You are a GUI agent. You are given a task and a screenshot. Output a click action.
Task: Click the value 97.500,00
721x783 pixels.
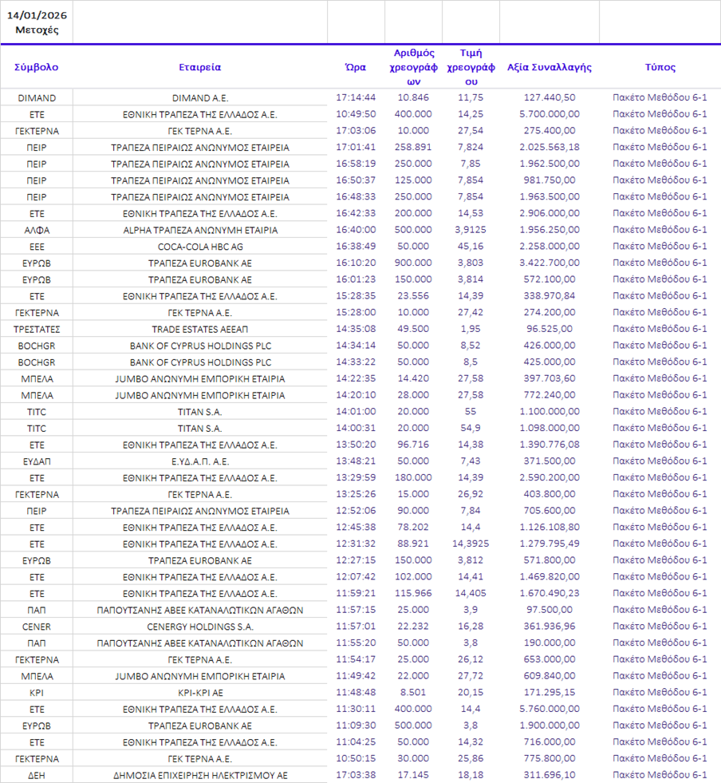(550, 608)
